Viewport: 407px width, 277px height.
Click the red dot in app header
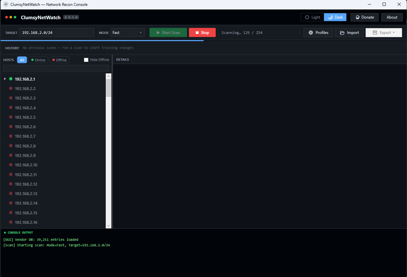7,17
